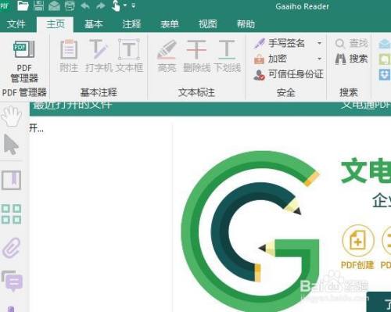
Task: Open the quick access toolbar customize arrow
Action: (x=134, y=5)
